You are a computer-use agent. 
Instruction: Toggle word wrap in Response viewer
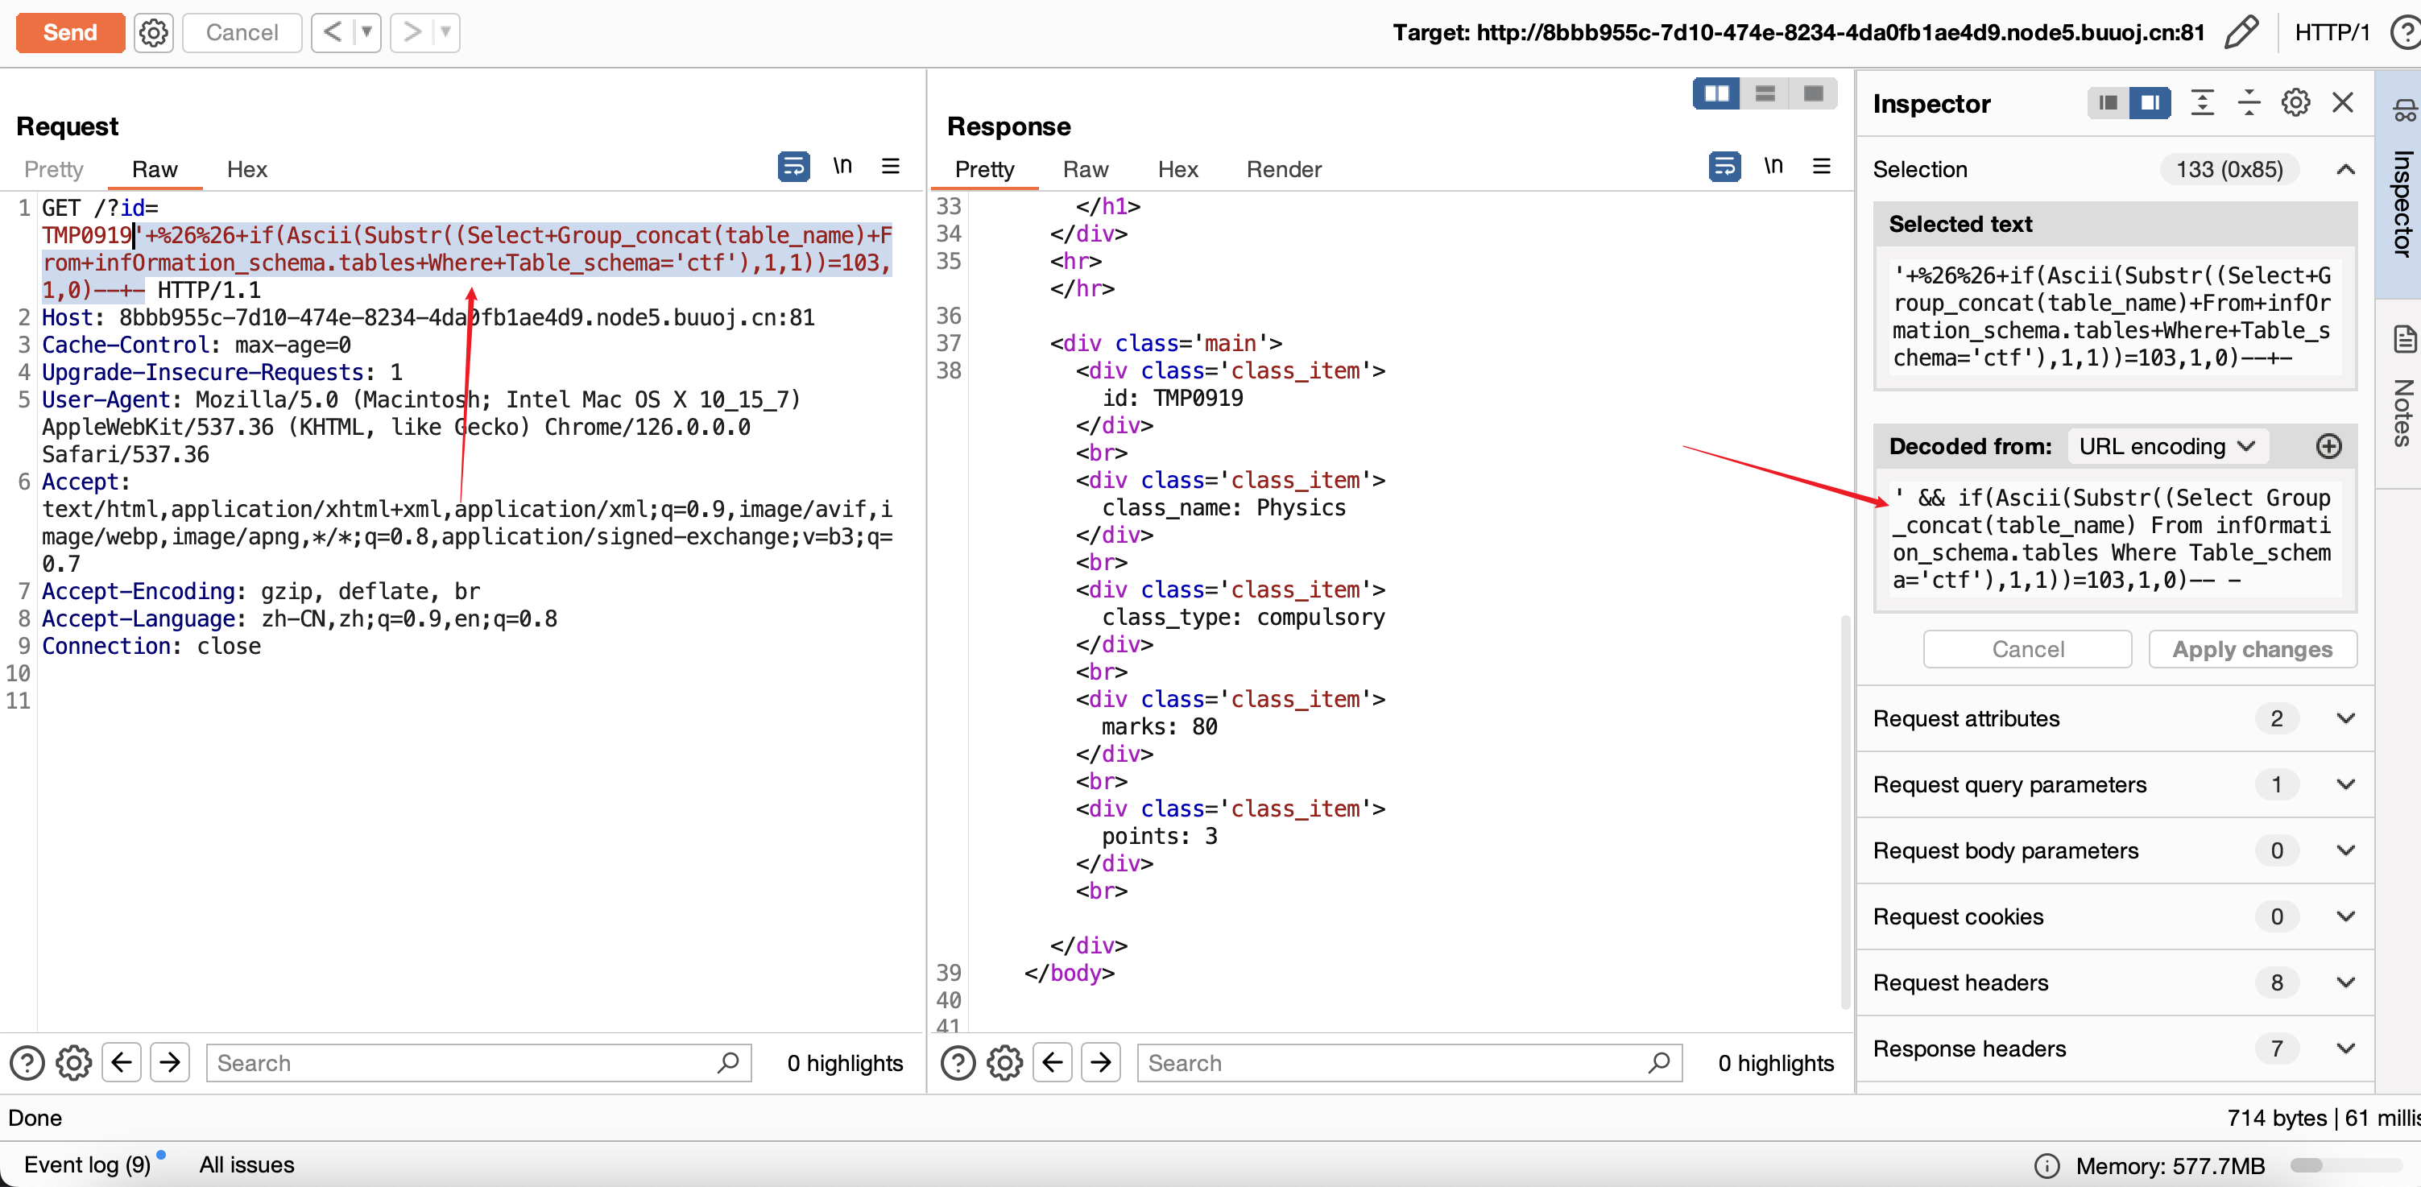(x=1724, y=167)
